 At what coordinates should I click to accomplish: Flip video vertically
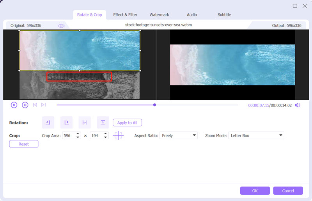coord(103,122)
